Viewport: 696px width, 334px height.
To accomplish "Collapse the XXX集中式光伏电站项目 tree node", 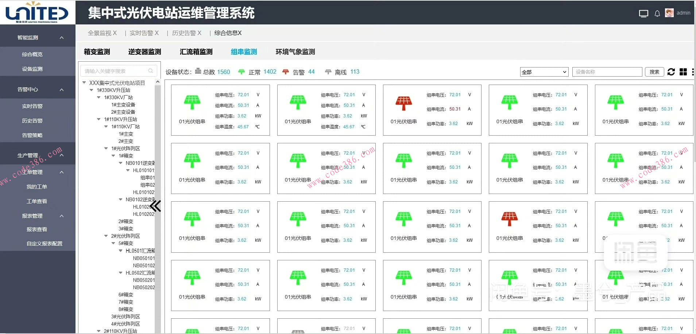I will coord(84,82).
